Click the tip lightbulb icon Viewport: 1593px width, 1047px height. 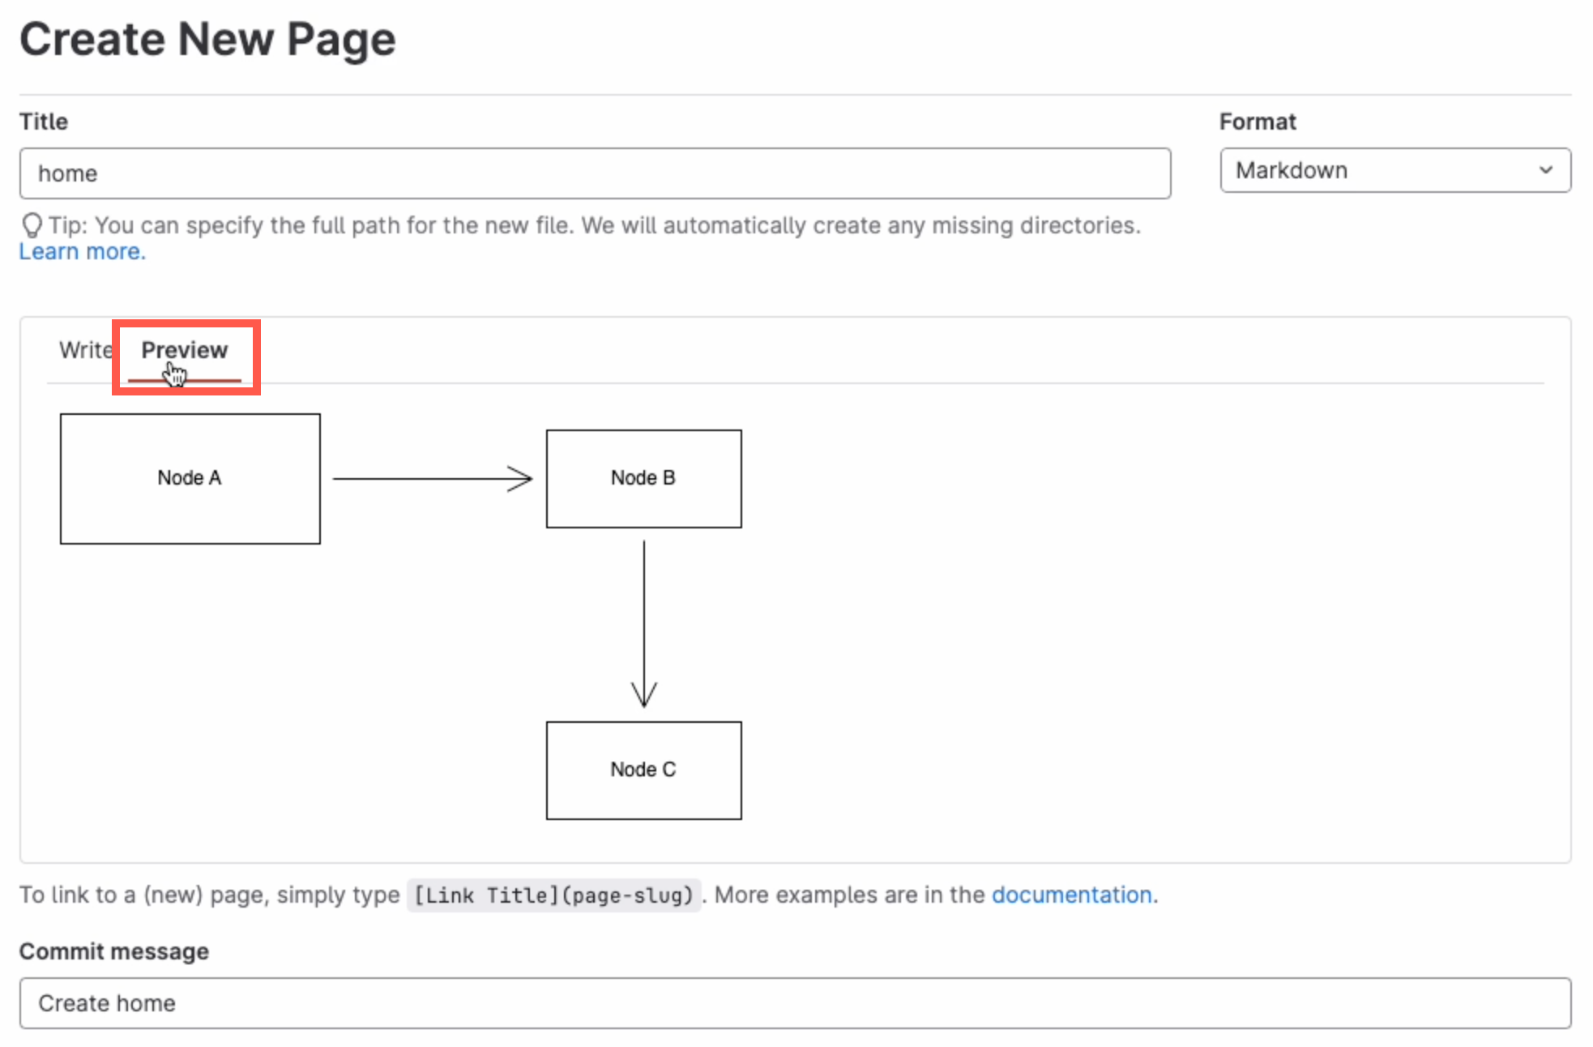(32, 224)
